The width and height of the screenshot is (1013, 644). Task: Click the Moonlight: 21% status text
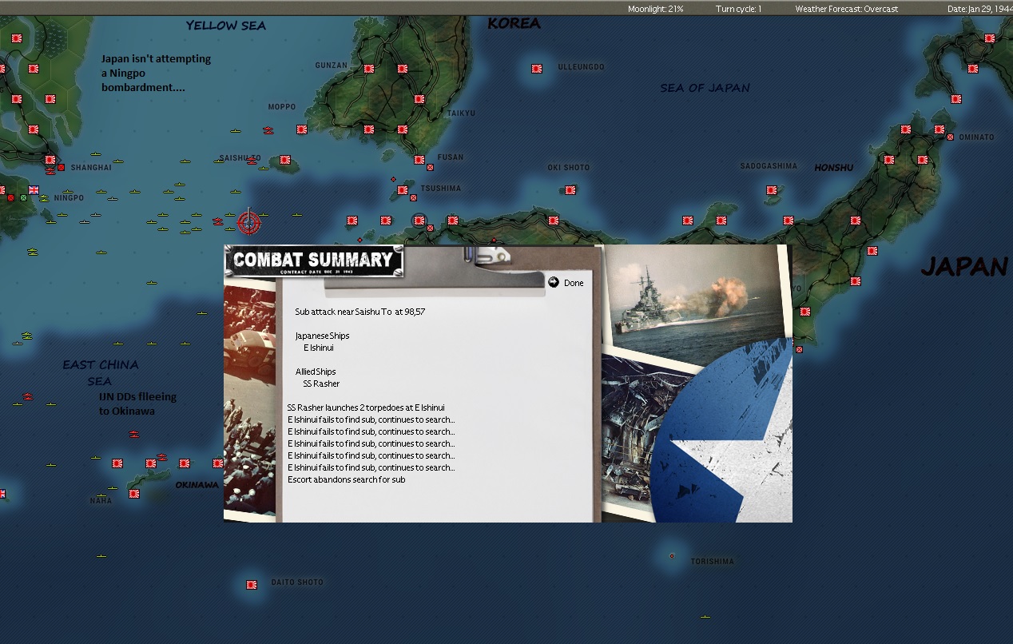655,9
